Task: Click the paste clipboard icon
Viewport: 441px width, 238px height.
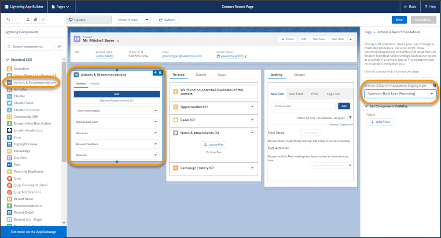Action: click(x=43, y=20)
